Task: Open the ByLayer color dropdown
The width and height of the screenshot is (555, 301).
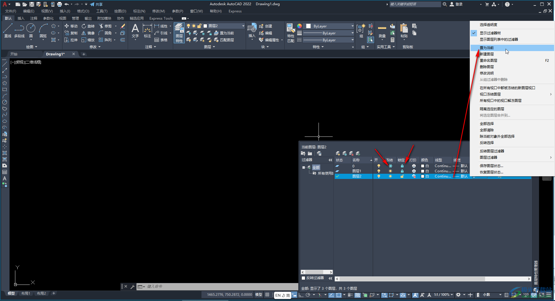Action: [x=352, y=26]
